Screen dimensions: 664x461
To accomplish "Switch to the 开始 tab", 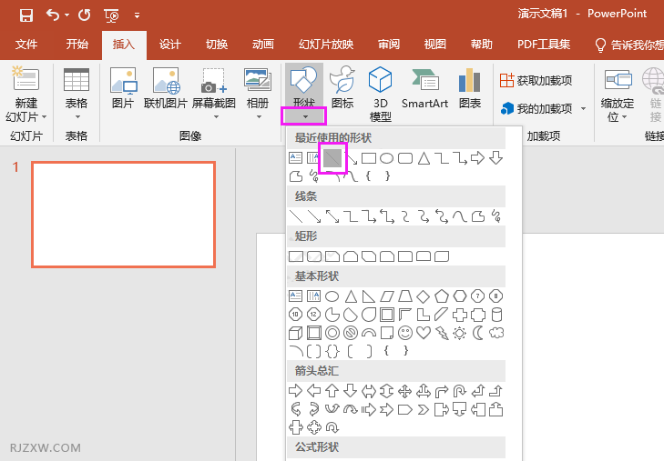I will tap(77, 45).
